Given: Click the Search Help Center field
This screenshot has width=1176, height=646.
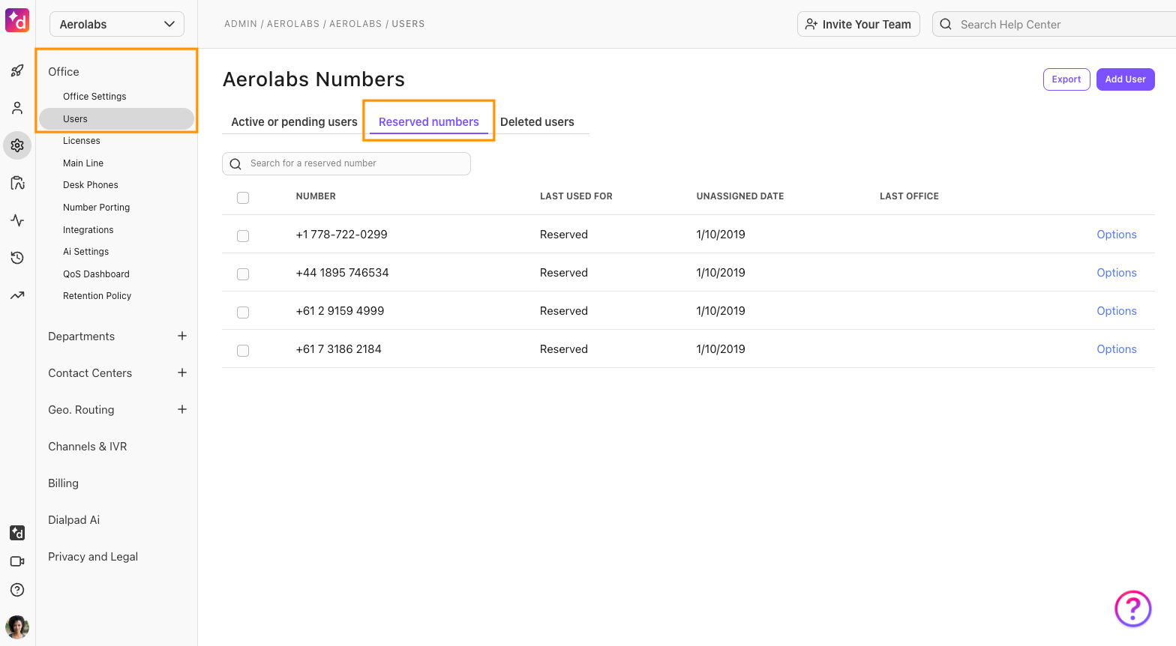Looking at the screenshot, I should click(1054, 24).
